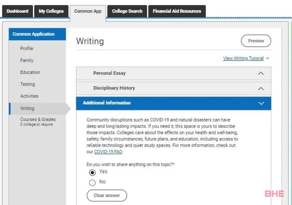
Task: Open the Personal Essay section header
Action: [x=174, y=73]
